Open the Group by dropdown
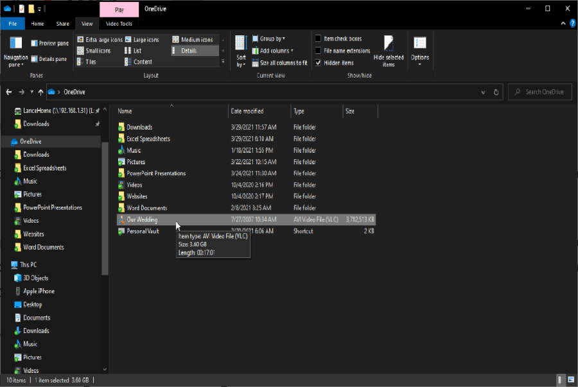The height and width of the screenshot is (387, 578). coord(268,39)
